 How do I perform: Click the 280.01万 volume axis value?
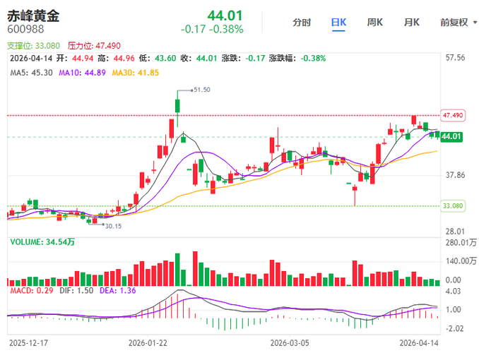click(461, 243)
